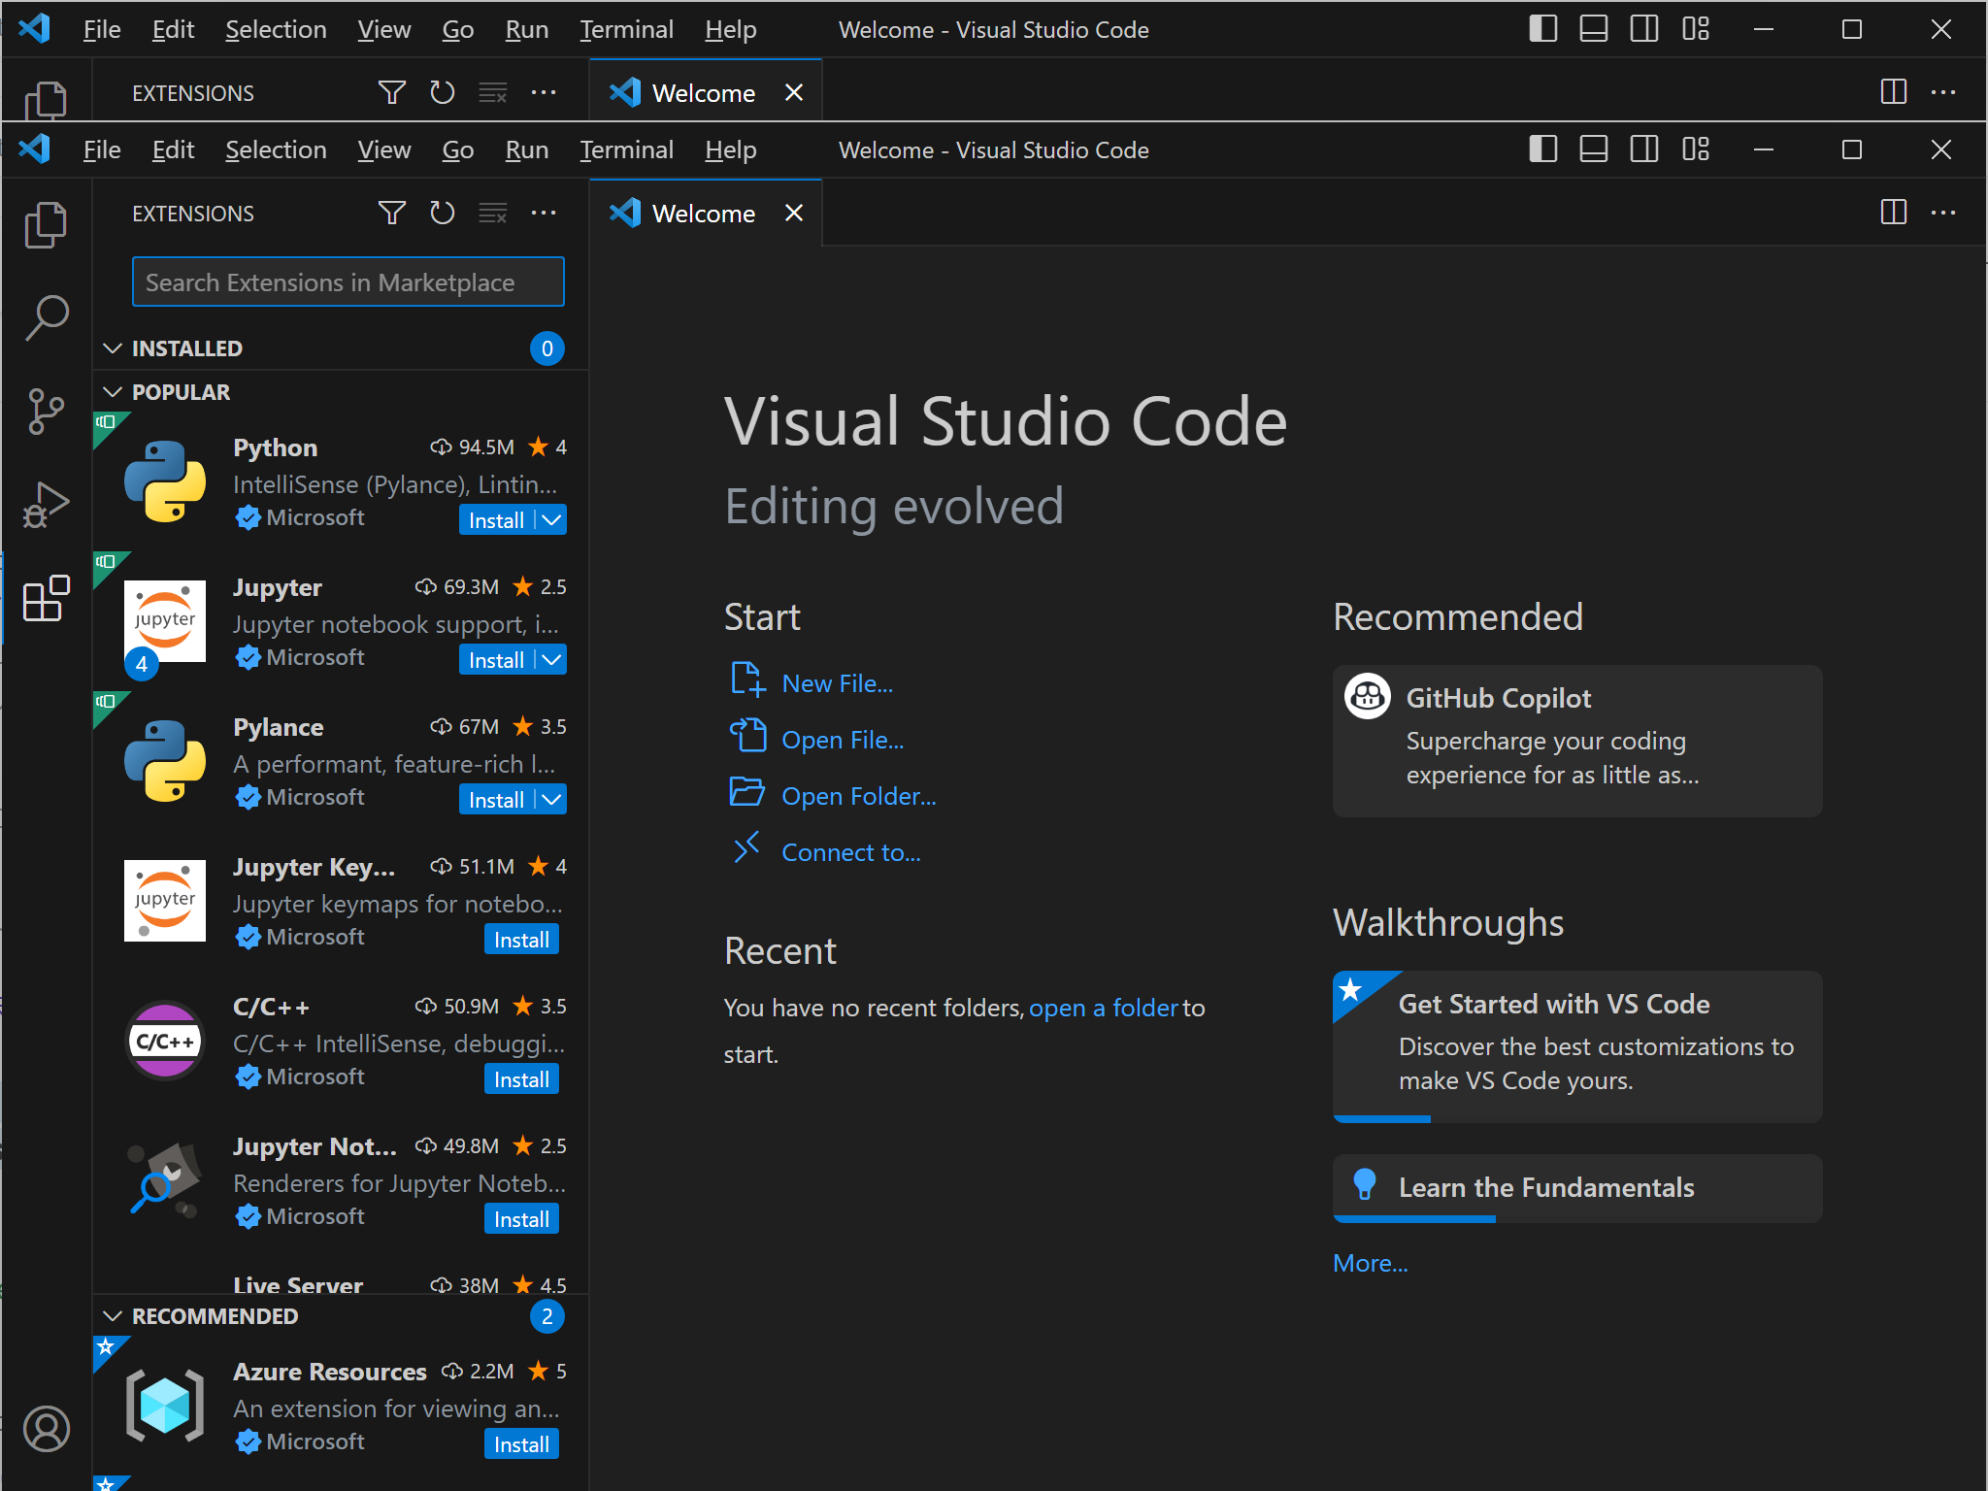Toggle Panel in front title bar

pyautogui.click(x=1594, y=149)
